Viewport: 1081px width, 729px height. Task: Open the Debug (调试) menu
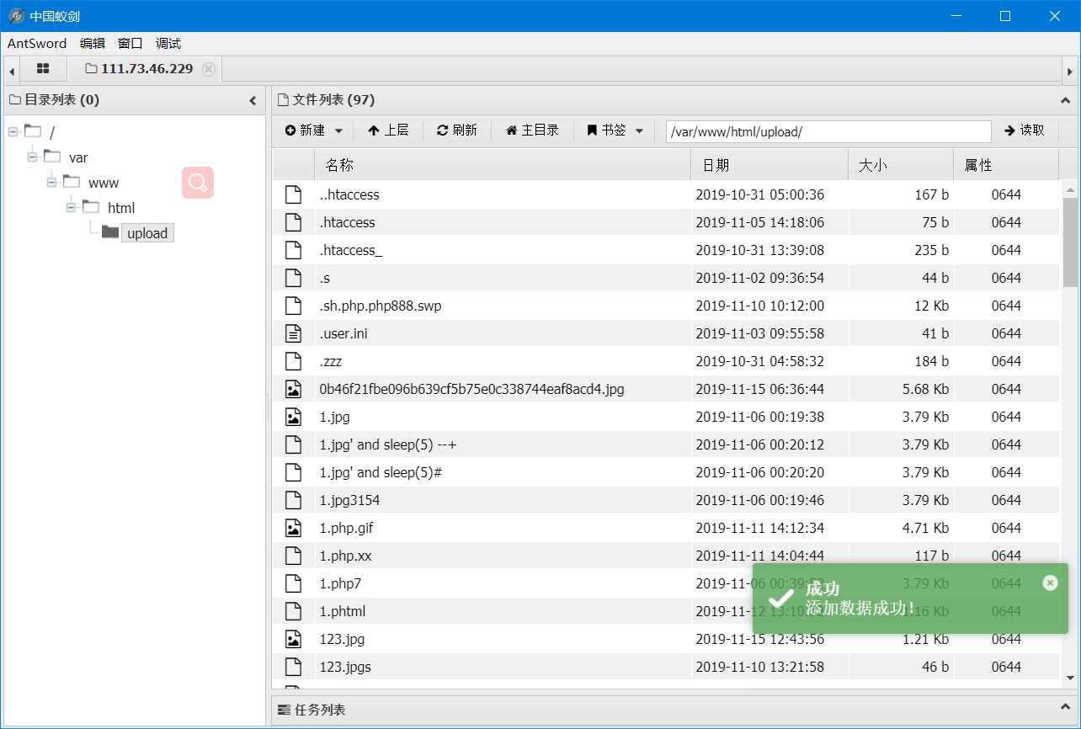pos(168,44)
